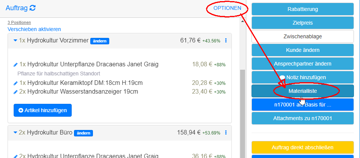
Task: Open the OPTIONEN menu
Action: click(x=227, y=8)
